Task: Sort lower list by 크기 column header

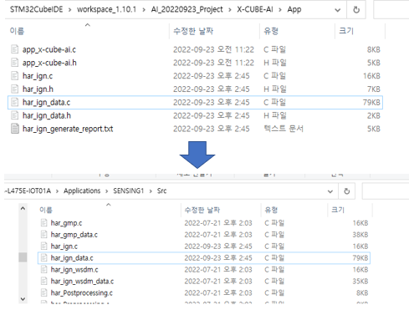Action: pyautogui.click(x=338, y=210)
